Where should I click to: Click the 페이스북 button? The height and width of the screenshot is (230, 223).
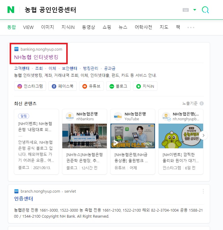[63, 86]
